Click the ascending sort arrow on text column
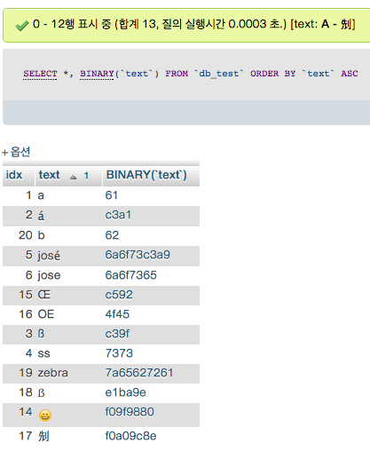This screenshot has height=459, width=370. pyautogui.click(x=73, y=177)
